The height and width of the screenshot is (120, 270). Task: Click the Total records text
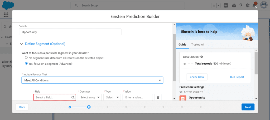tap(203, 64)
